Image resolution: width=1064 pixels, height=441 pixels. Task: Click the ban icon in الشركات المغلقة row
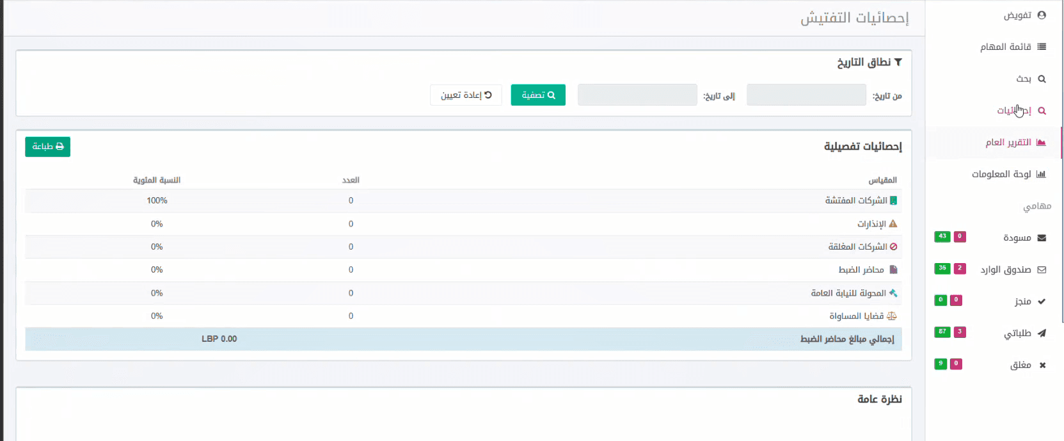pos(893,246)
